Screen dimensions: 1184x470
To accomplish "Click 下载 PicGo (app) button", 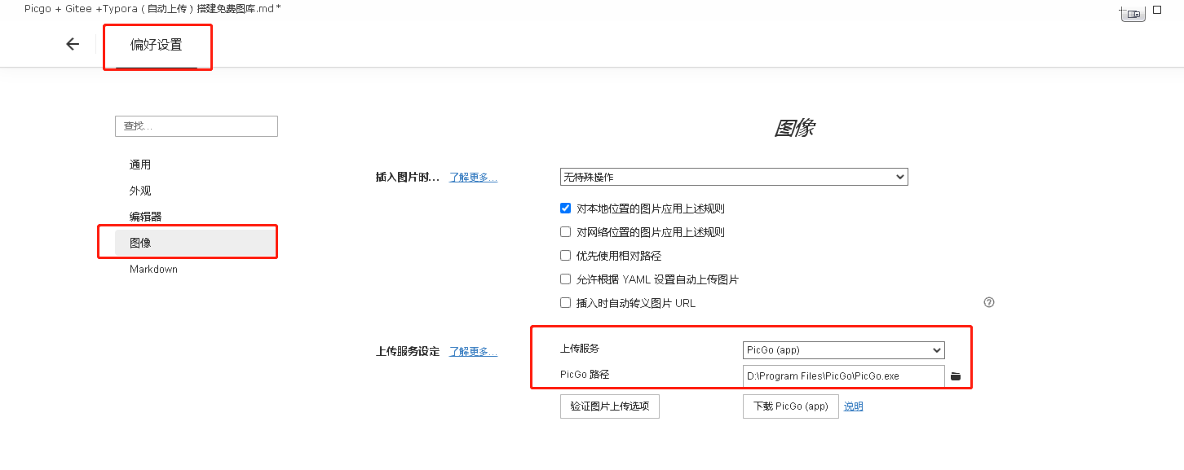I will click(x=791, y=406).
